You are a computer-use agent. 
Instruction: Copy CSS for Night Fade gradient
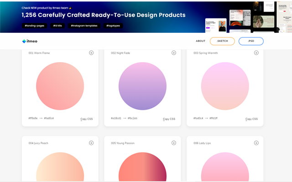tap(169, 119)
